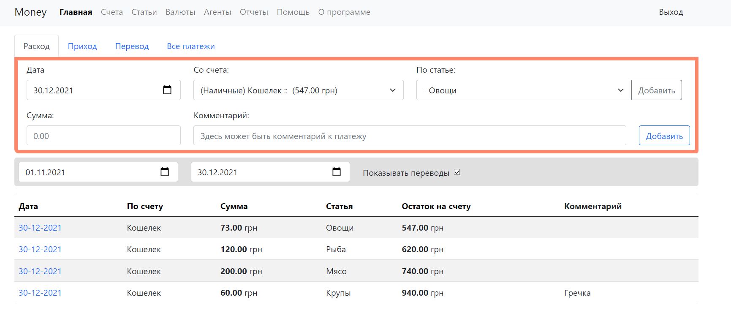Open the Счета menu item
Image resolution: width=731 pixels, height=332 pixels.
point(111,12)
